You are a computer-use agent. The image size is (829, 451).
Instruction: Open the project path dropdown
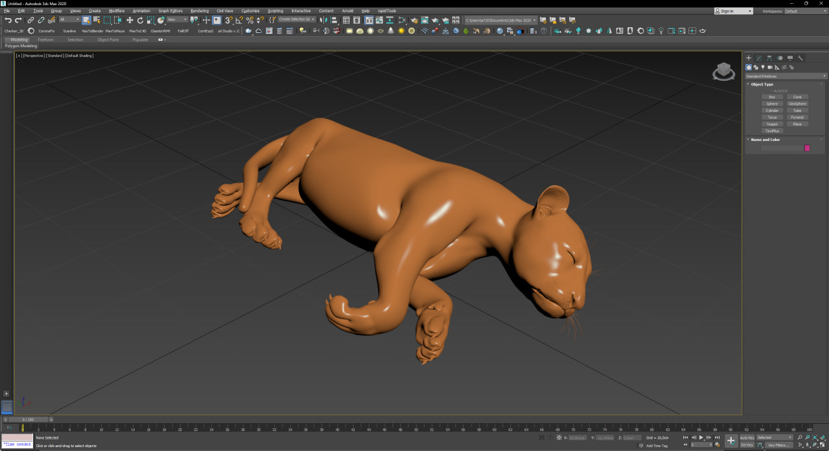coord(501,20)
